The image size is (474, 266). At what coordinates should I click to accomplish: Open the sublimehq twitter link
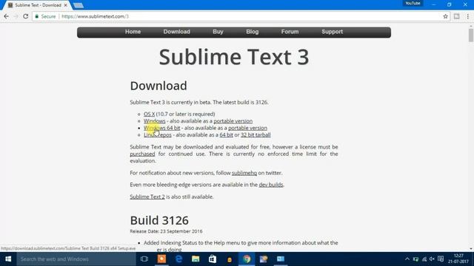[x=244, y=173]
